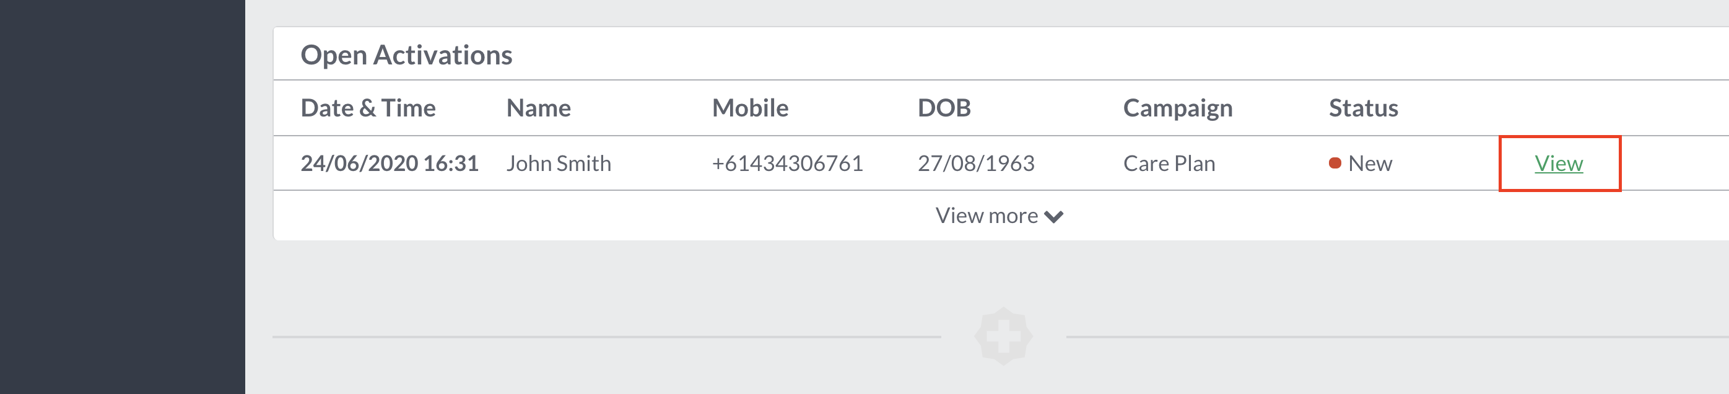The image size is (1729, 394).
Task: Click the Status column header
Action: (1363, 108)
